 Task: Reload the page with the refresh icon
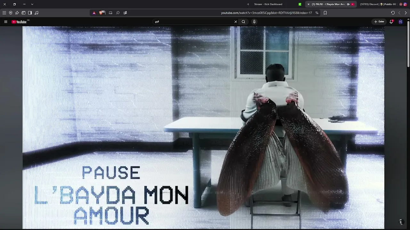click(393, 13)
